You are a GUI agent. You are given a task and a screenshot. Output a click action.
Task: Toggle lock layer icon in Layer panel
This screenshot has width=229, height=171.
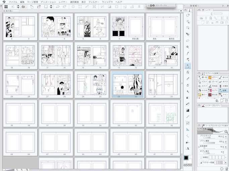(x=211, y=18)
